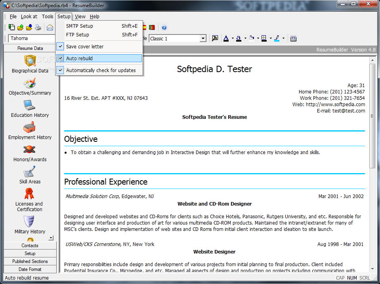Click the Save file folder icon
Image resolution: width=380 pixels, height=284 pixels.
click(x=29, y=27)
